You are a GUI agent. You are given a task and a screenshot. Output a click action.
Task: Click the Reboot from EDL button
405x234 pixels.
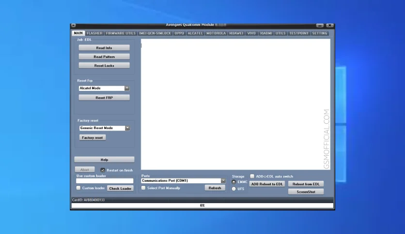click(x=306, y=184)
